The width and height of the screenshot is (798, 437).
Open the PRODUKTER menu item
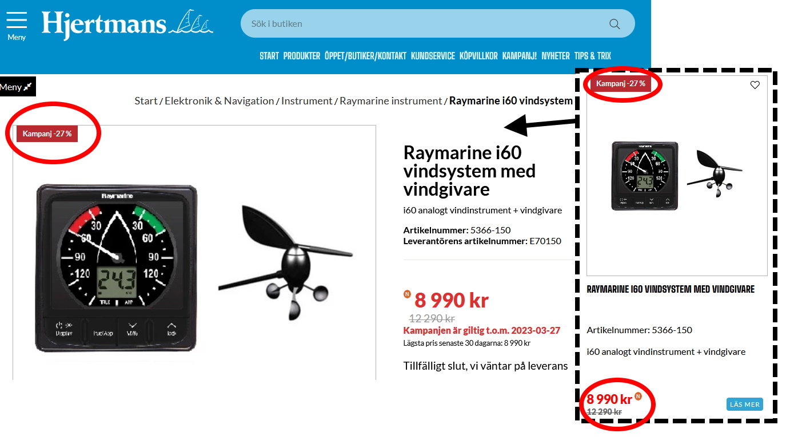coord(302,56)
